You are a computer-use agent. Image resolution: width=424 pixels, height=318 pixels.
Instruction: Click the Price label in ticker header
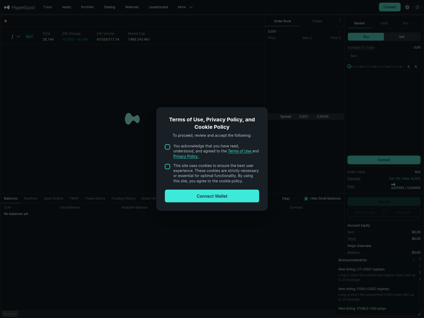[x=46, y=33]
